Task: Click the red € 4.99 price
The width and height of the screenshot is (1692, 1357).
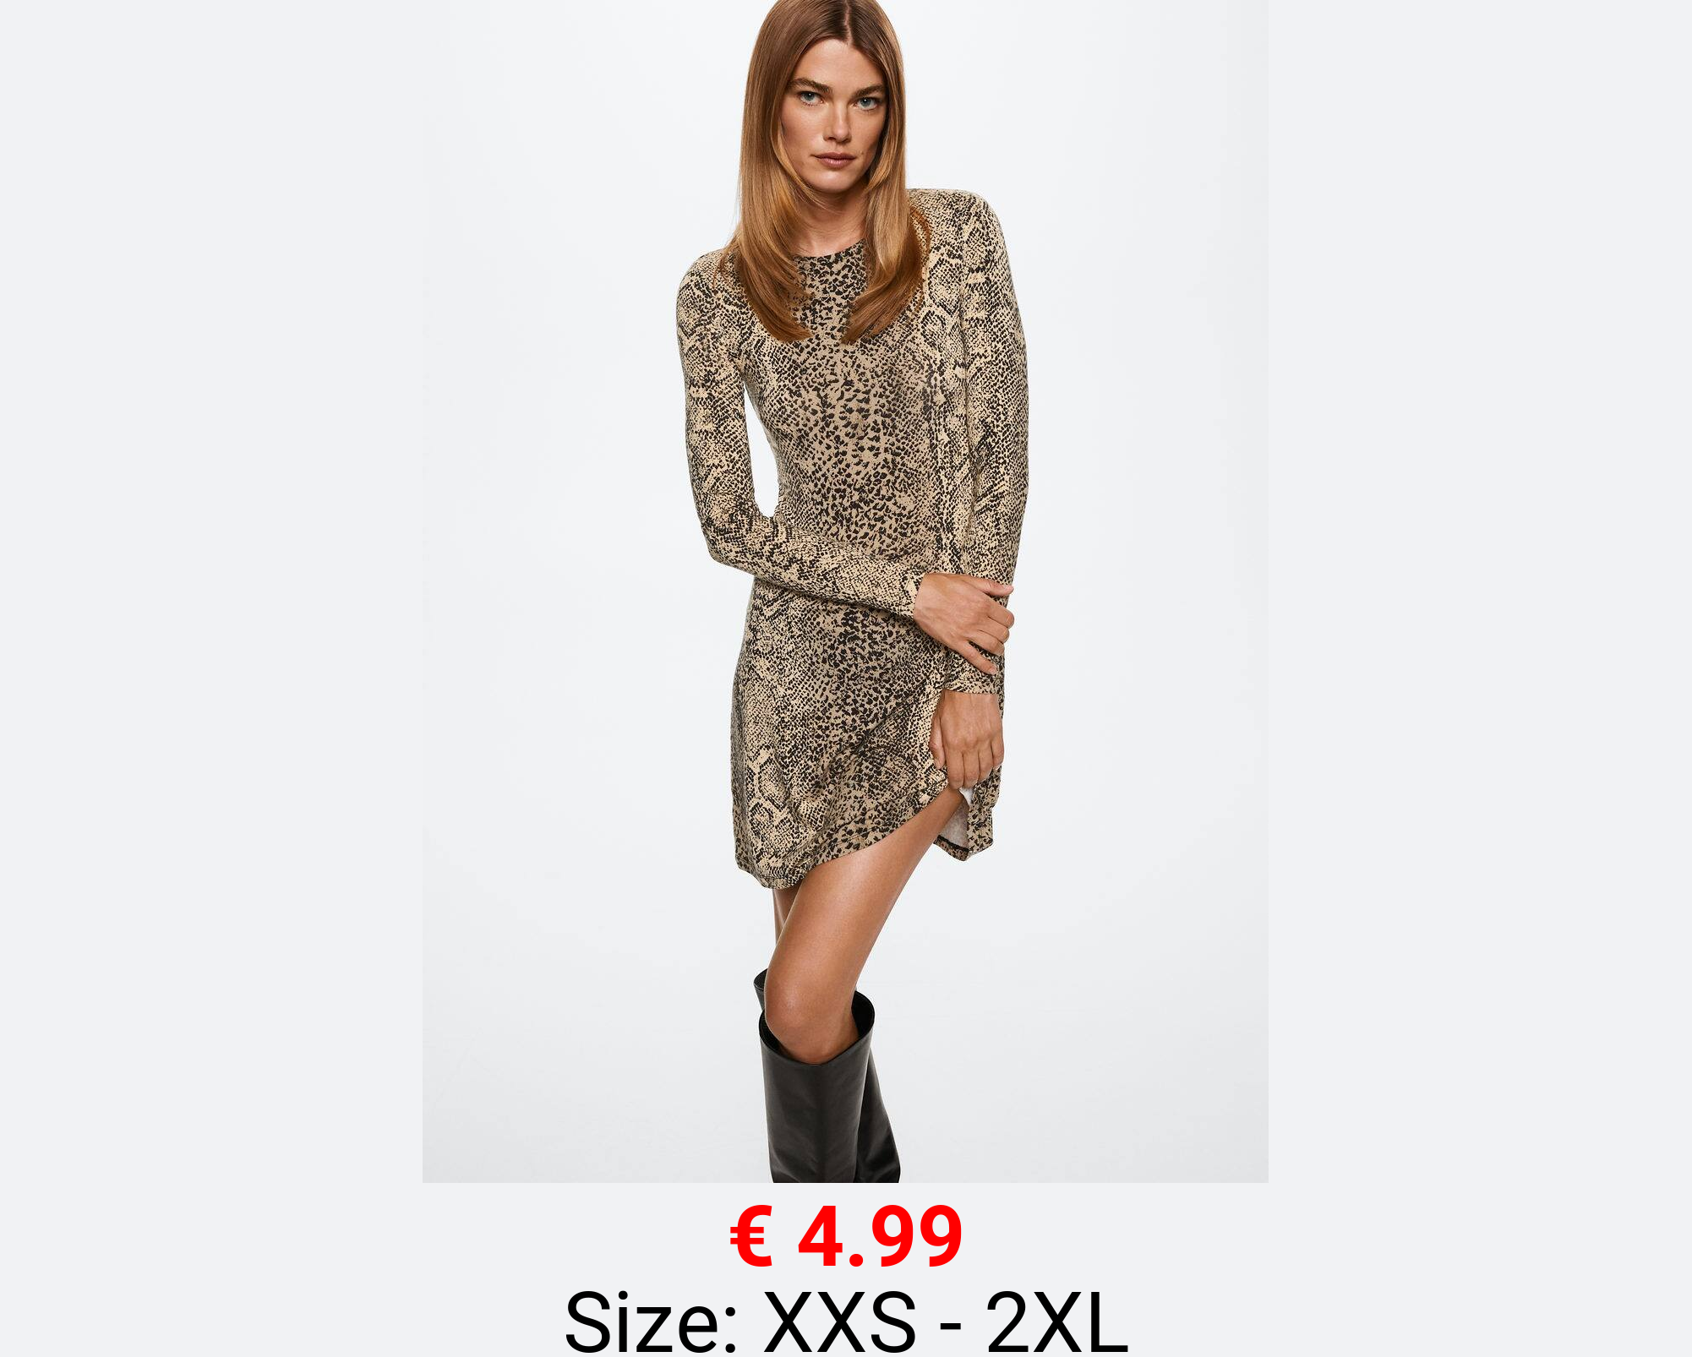Action: pos(846,1237)
